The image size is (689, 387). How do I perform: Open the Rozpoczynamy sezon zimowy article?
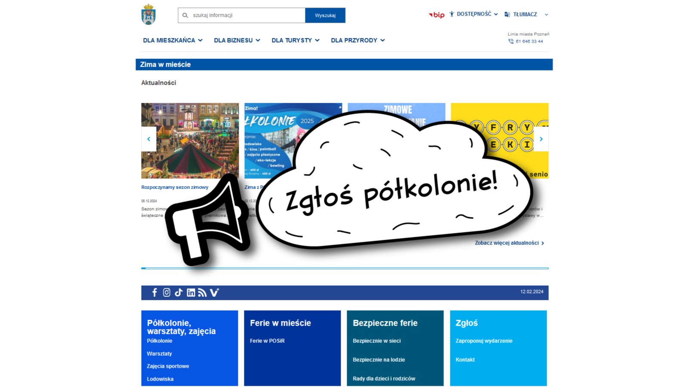click(x=175, y=187)
